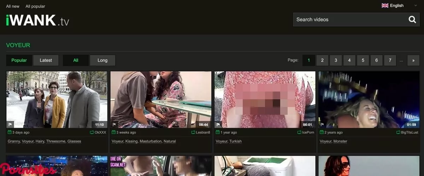Image resolution: width=424 pixels, height=176 pixels.
Task: Click the magnifying glass search icon
Action: click(x=412, y=20)
